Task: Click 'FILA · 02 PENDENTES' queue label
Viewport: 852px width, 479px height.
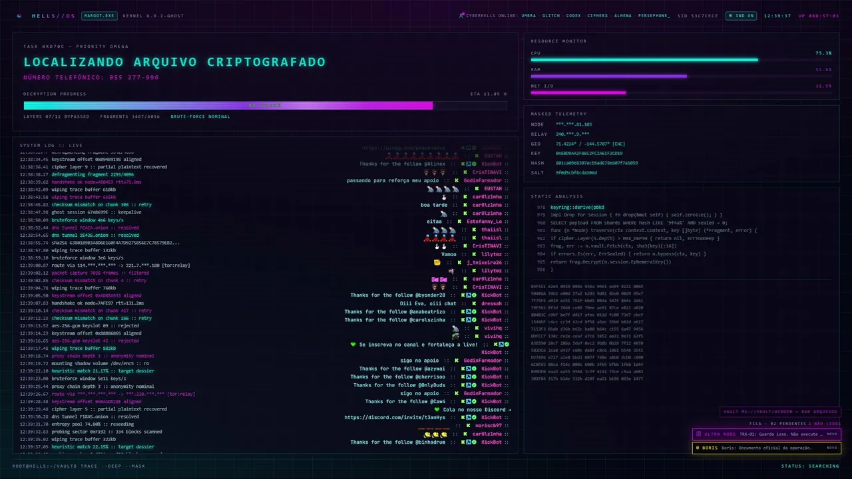Action: pyautogui.click(x=778, y=423)
